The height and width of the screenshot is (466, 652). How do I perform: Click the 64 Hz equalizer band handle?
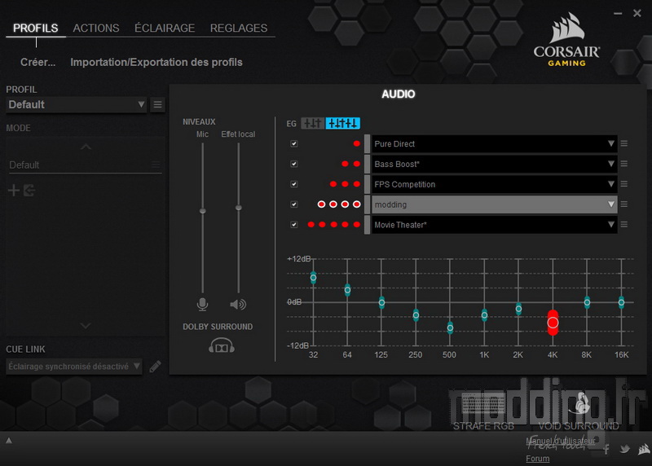coord(348,290)
